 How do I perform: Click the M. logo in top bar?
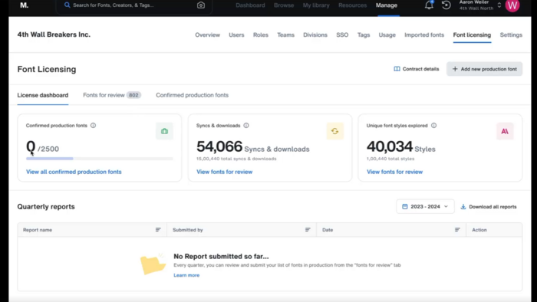(x=24, y=5)
